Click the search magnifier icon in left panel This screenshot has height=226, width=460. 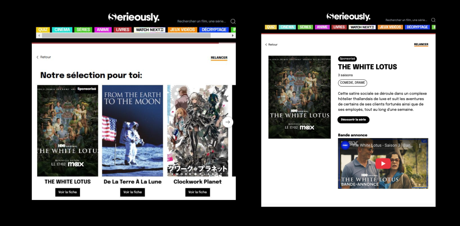[233, 21]
